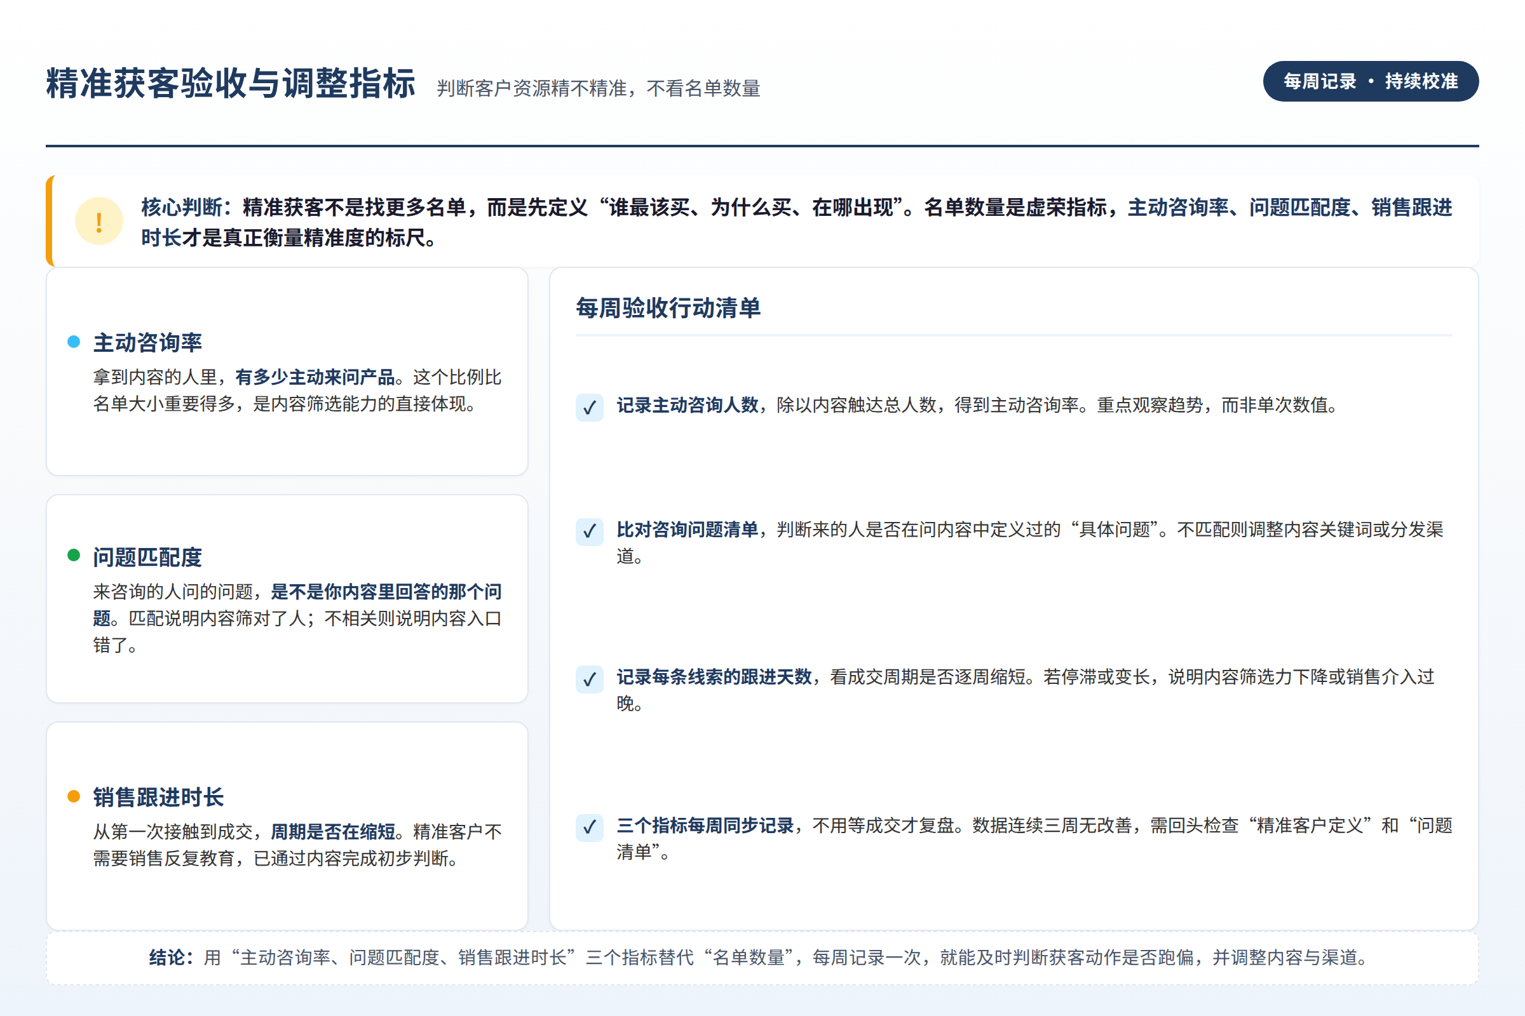Click highlighted phrase 主动咨询率、问题匹配度、销售跟进 in banner
The width and height of the screenshot is (1525, 1016).
coord(1290,208)
